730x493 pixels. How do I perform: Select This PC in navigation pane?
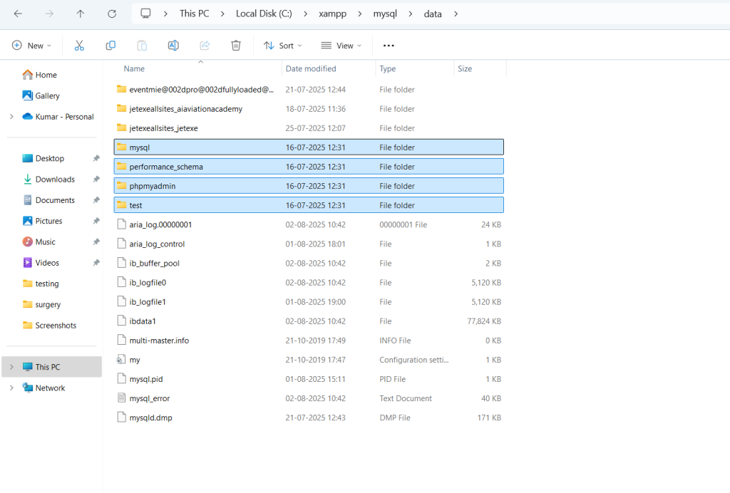point(51,367)
